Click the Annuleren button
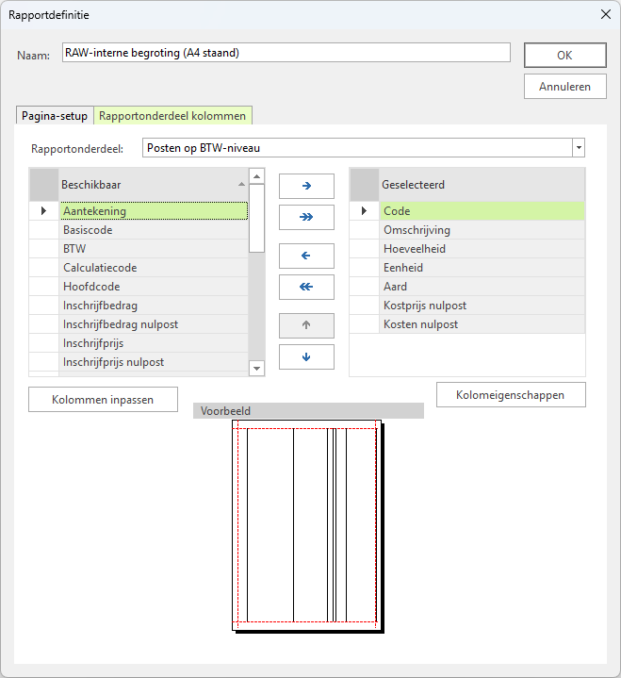The width and height of the screenshot is (621, 678). (564, 87)
